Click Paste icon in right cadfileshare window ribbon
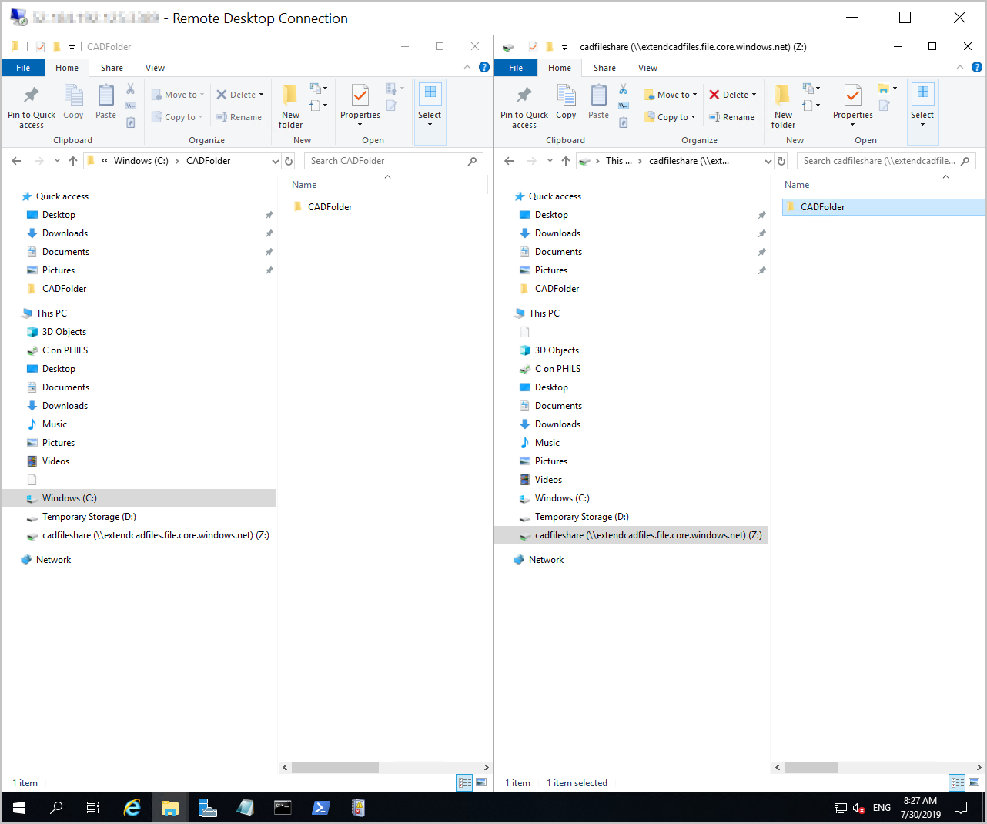 tap(599, 95)
